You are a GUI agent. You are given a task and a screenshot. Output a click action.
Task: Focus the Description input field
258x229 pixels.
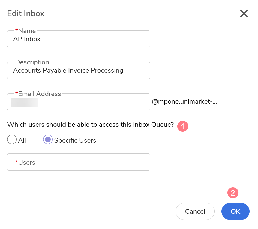point(79,71)
